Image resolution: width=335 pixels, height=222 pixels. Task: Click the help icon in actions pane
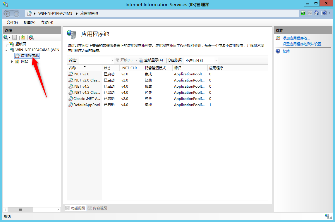click(x=278, y=51)
